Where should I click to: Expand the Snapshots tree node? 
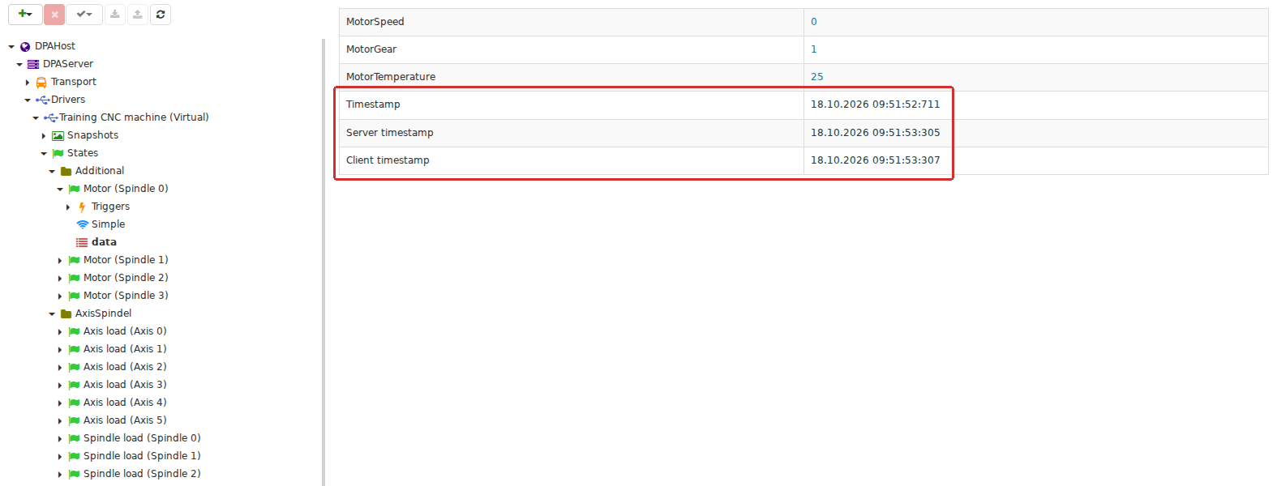(44, 136)
